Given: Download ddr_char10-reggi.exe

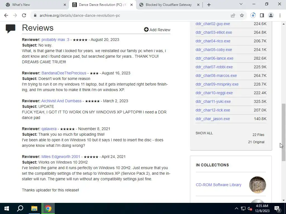Looking at the screenshot, I should pyautogui.click(x=214, y=93).
